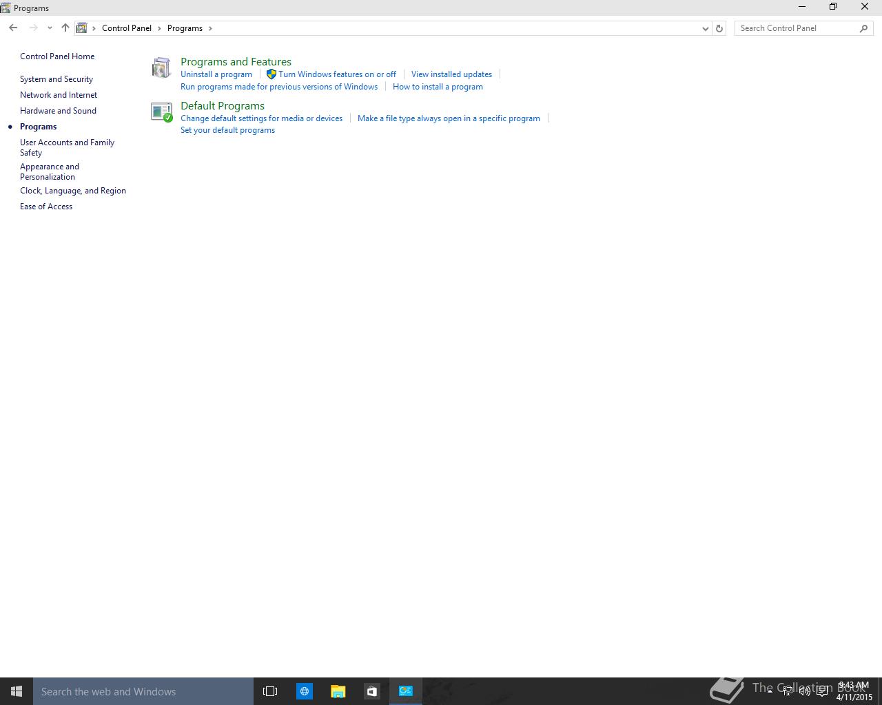Viewport: 882px width, 705px height.
Task: Open Programs and Features heading
Action: click(236, 62)
